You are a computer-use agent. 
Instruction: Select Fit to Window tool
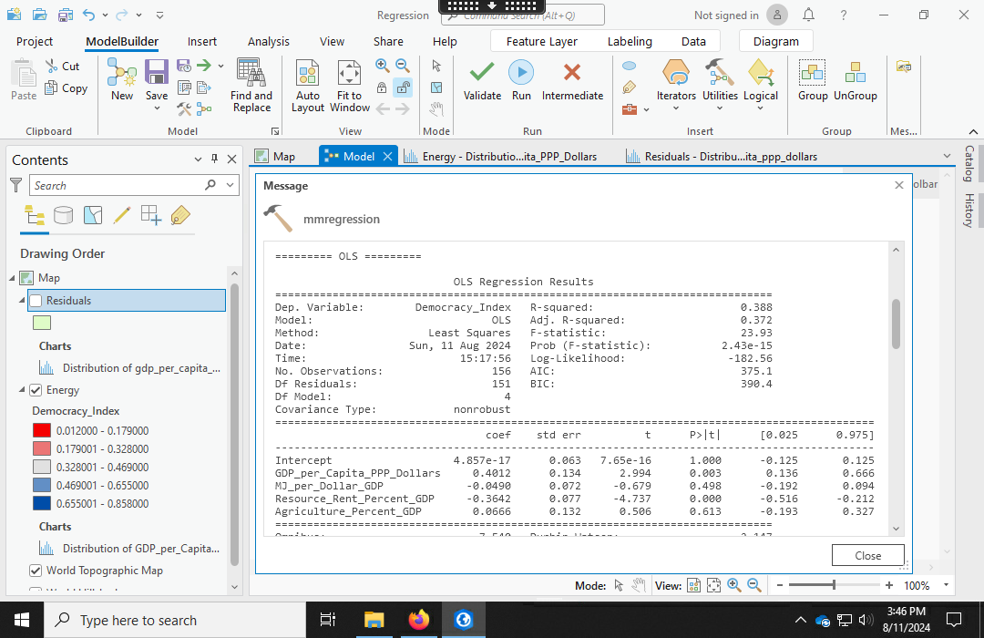[349, 85]
